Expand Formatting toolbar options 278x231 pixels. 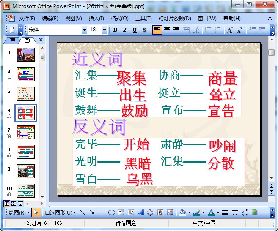(x=272, y=30)
